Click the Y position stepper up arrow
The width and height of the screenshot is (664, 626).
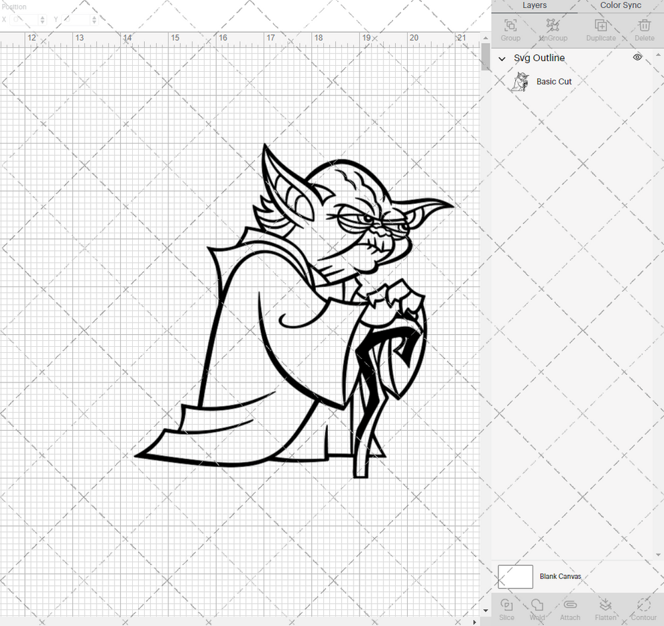pos(93,17)
